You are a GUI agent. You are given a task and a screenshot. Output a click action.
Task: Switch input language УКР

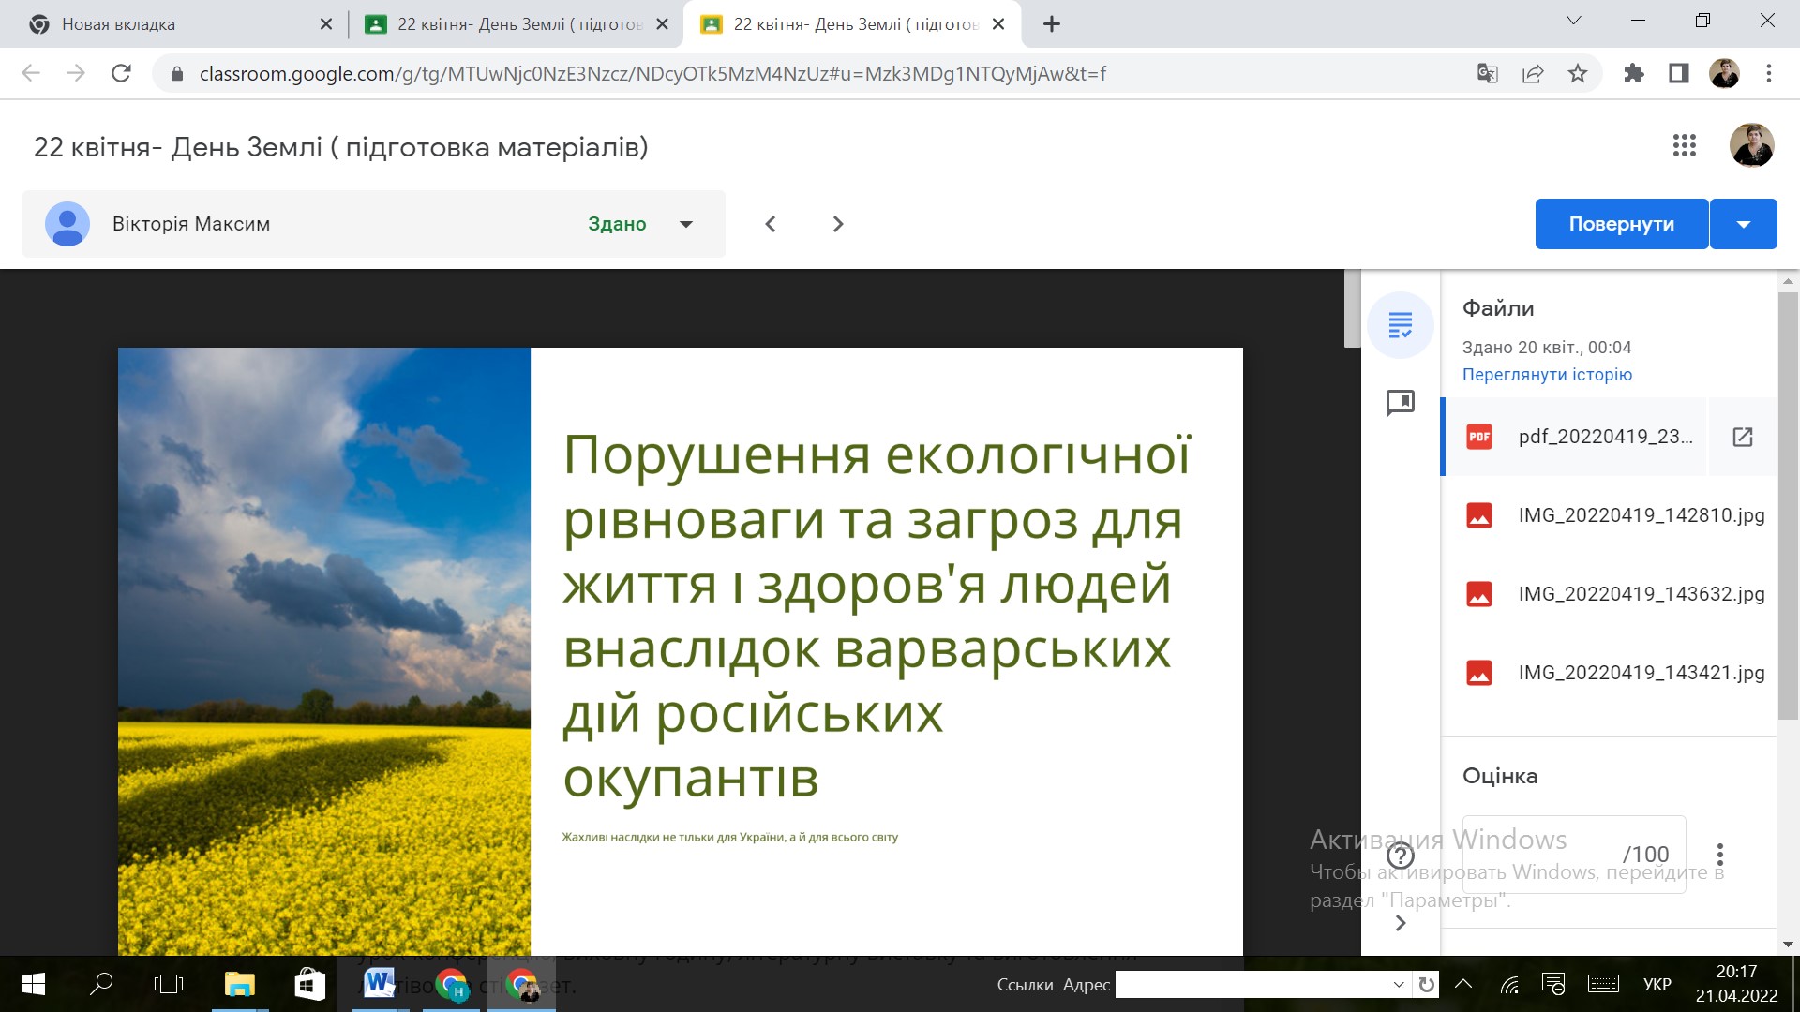click(1657, 984)
